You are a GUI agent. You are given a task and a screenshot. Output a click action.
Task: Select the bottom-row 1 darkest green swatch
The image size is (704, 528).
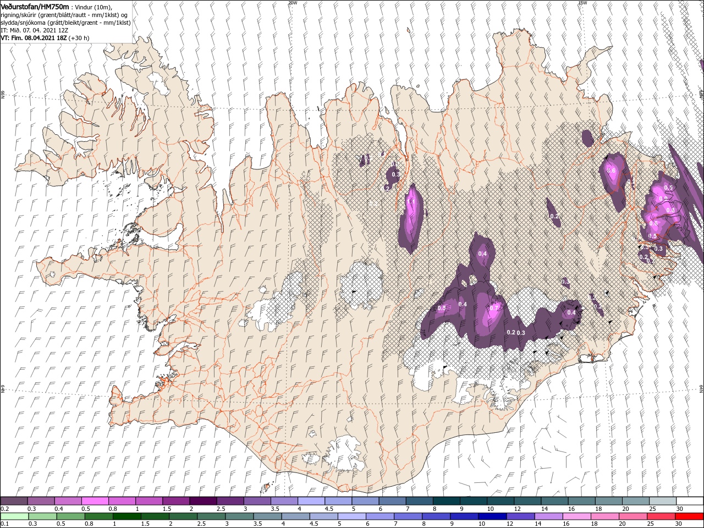[127, 516]
